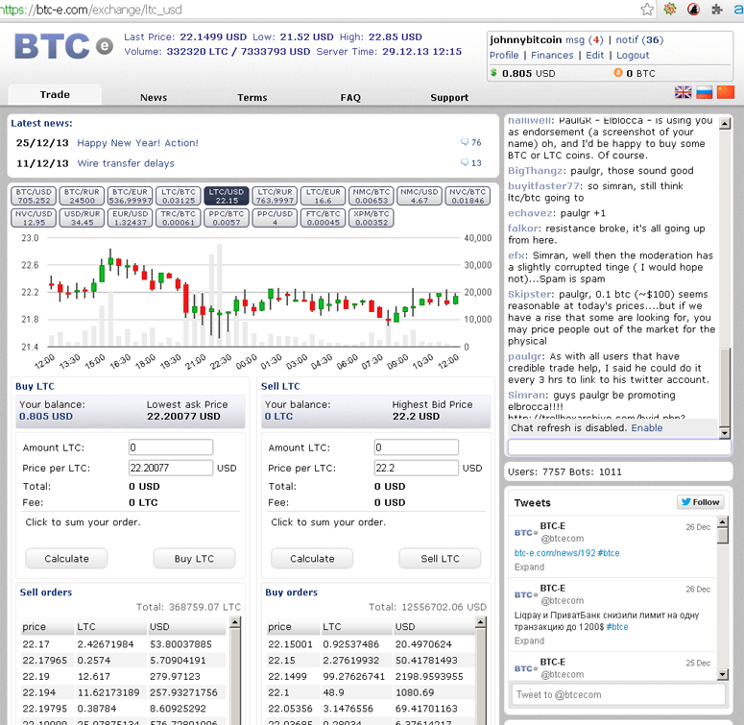Open the FAQ tab

point(350,97)
